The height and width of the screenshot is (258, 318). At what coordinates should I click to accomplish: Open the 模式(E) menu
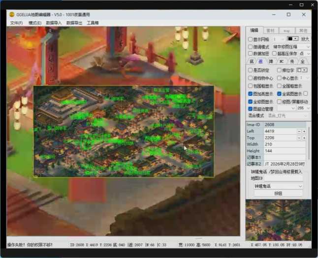(x=35, y=23)
